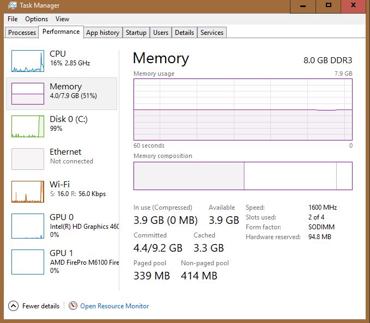Screen dimensions: 370x323
Task: Click the 94.8 MB hardware reserved value
Action: [320, 236]
